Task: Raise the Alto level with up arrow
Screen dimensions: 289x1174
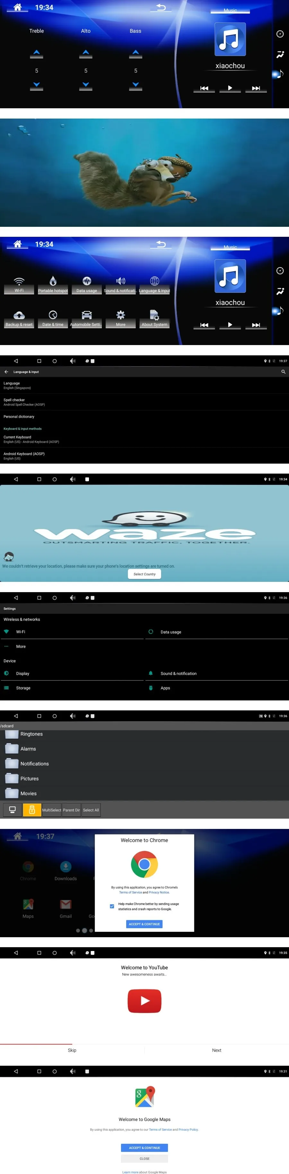Action: 86,53
